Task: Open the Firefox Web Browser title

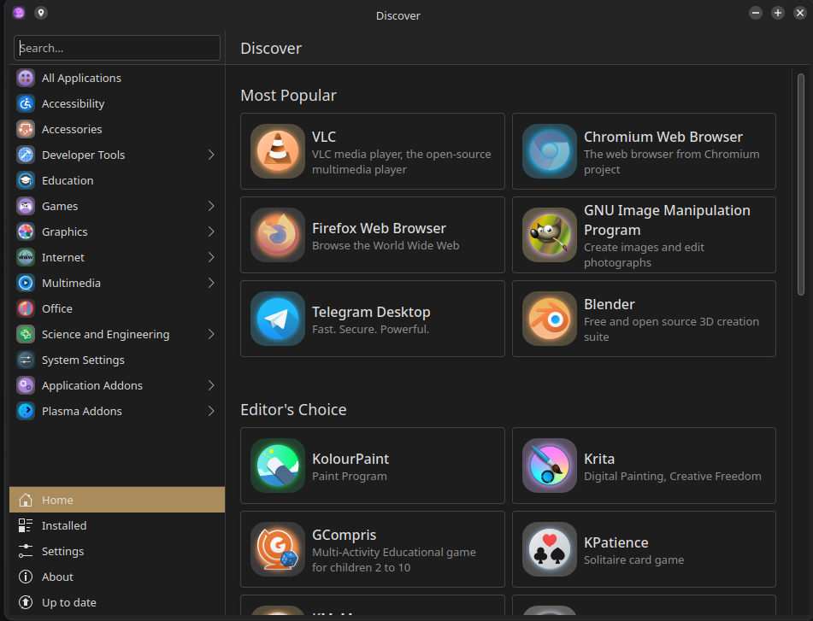Action: click(379, 228)
